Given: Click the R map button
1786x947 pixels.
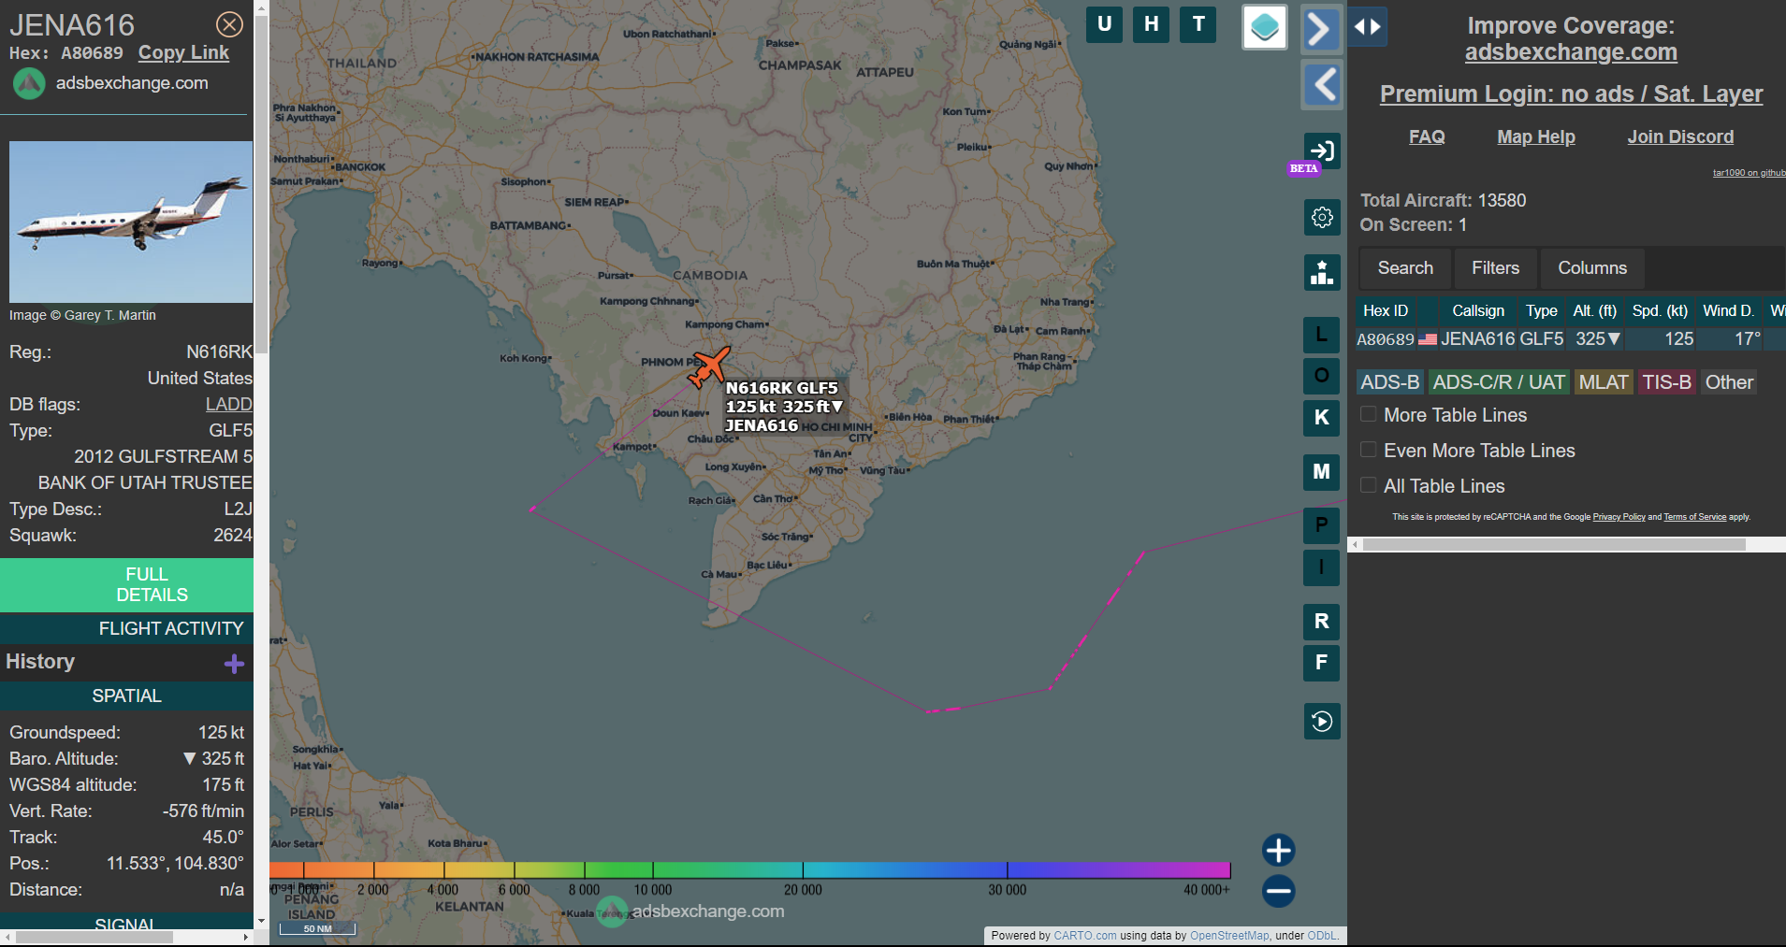Looking at the screenshot, I should pyautogui.click(x=1321, y=622).
